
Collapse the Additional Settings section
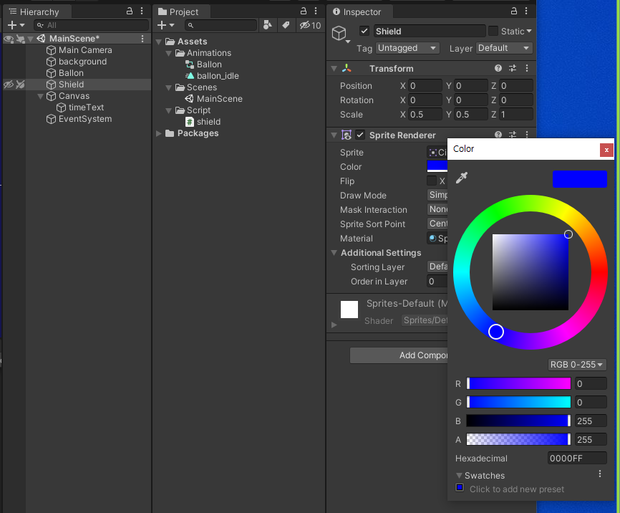(334, 252)
